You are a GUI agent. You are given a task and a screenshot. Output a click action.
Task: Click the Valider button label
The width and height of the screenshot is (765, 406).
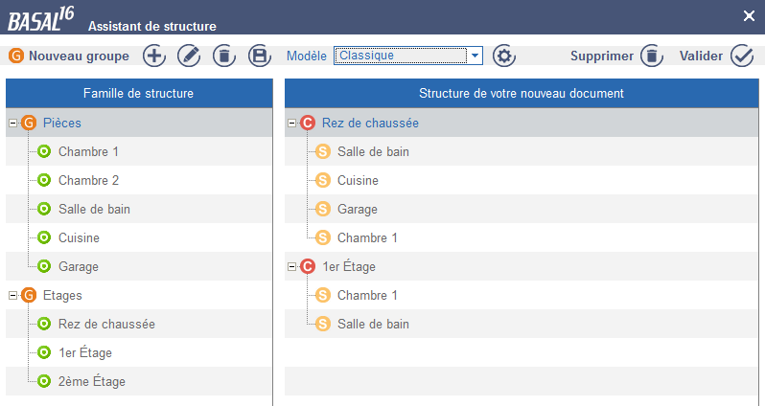coord(701,56)
